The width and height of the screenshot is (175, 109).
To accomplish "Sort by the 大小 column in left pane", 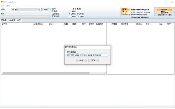I will click(x=51, y=24).
